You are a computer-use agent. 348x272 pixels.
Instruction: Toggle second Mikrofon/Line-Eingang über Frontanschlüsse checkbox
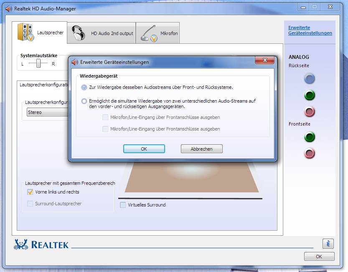[105, 129]
